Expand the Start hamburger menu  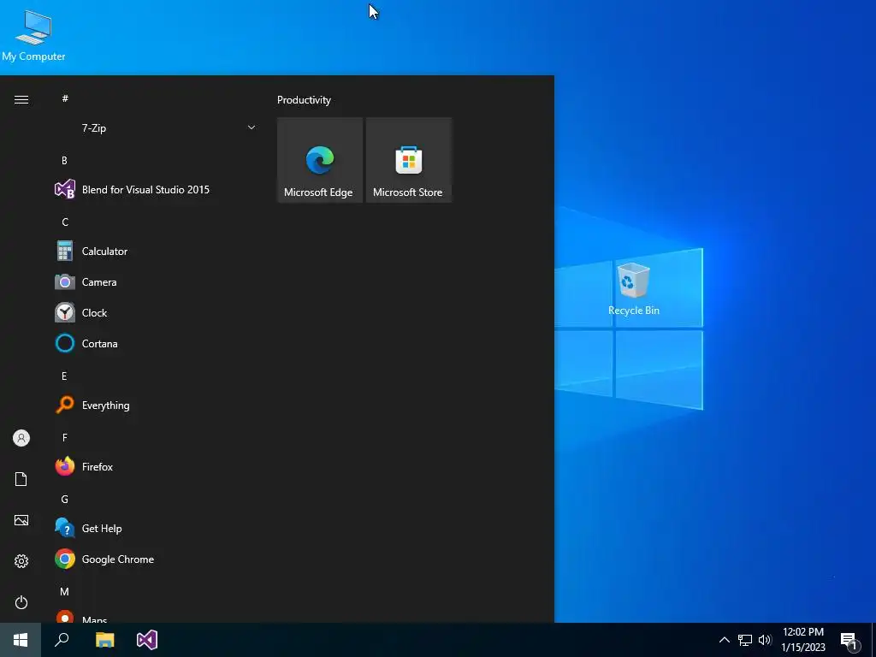(21, 99)
